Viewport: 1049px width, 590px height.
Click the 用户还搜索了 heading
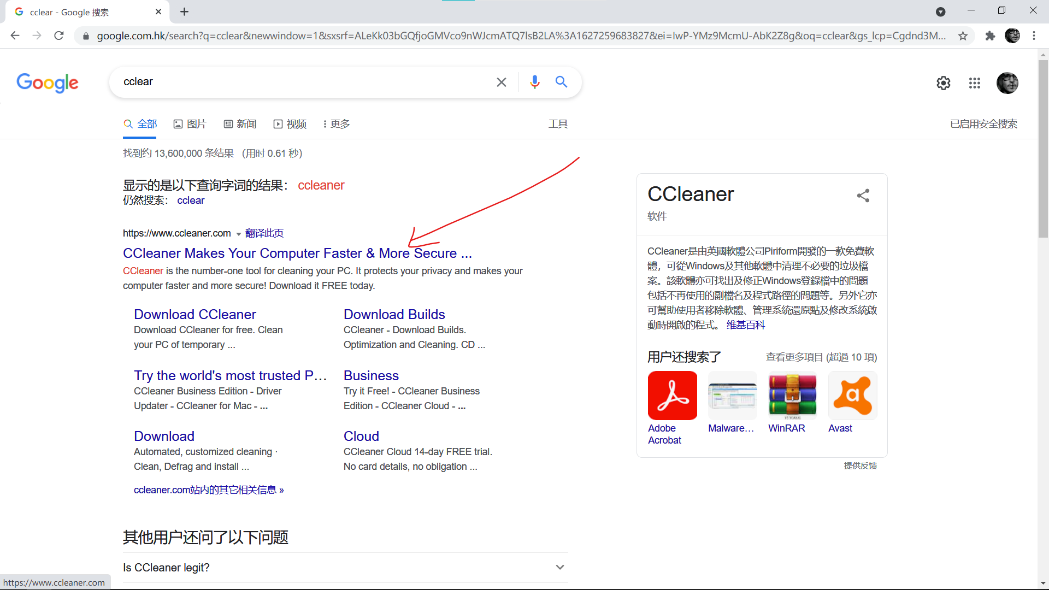[x=684, y=357]
